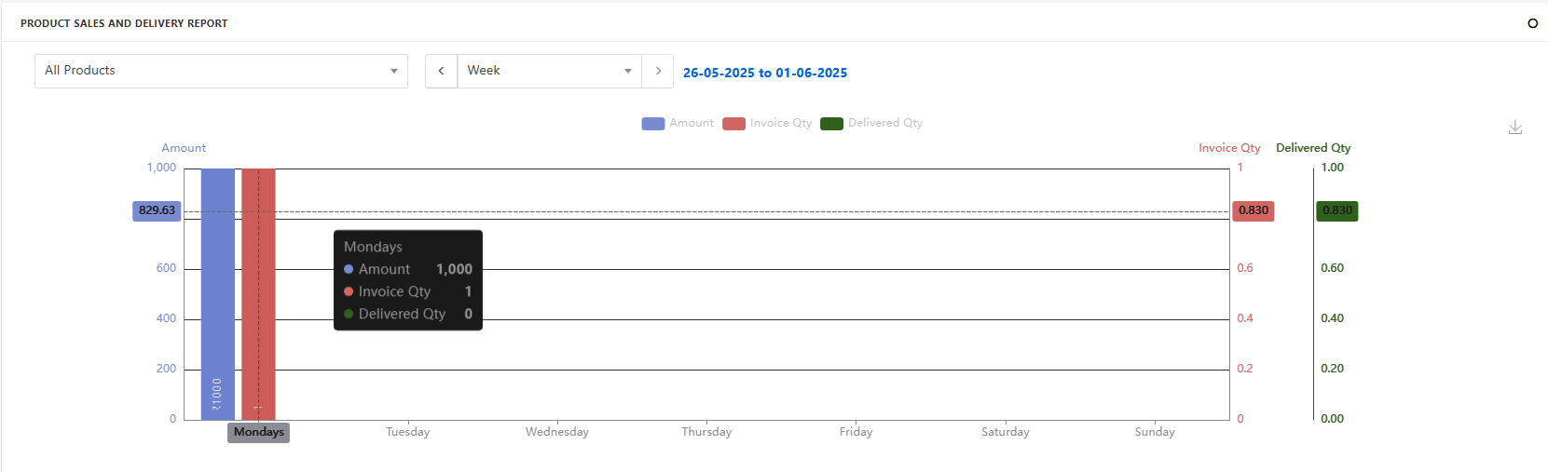Go to previous week with left arrow
Image resolution: width=1548 pixels, height=472 pixels.
click(x=441, y=71)
